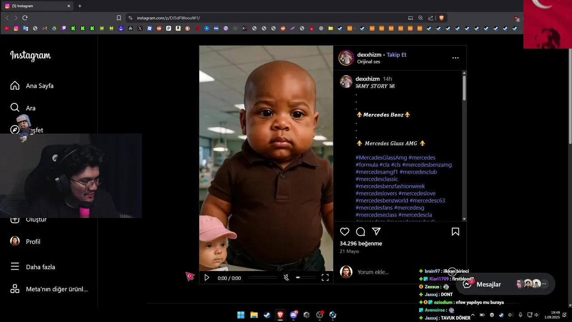
Task: Open the YouTube bookmark in bookmarks bar
Action: (6, 28)
